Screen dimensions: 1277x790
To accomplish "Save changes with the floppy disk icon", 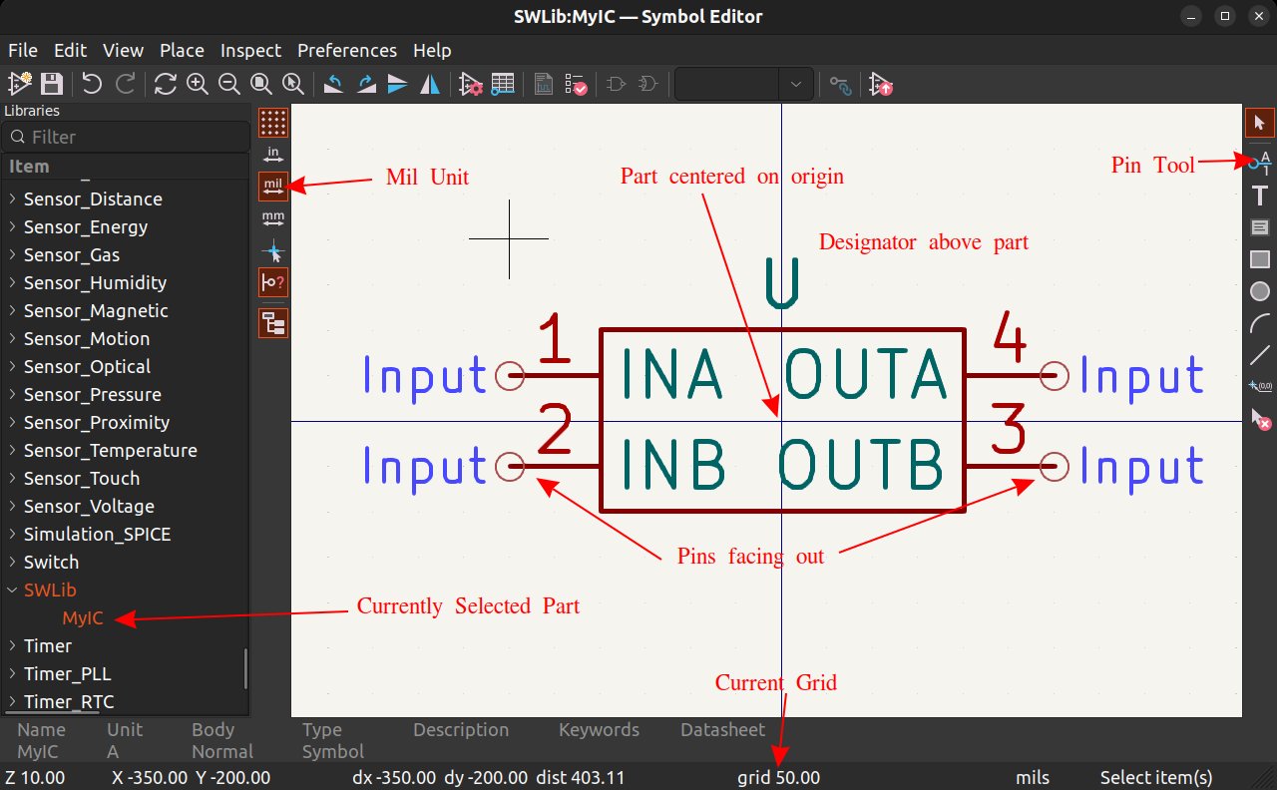I will pyautogui.click(x=52, y=84).
